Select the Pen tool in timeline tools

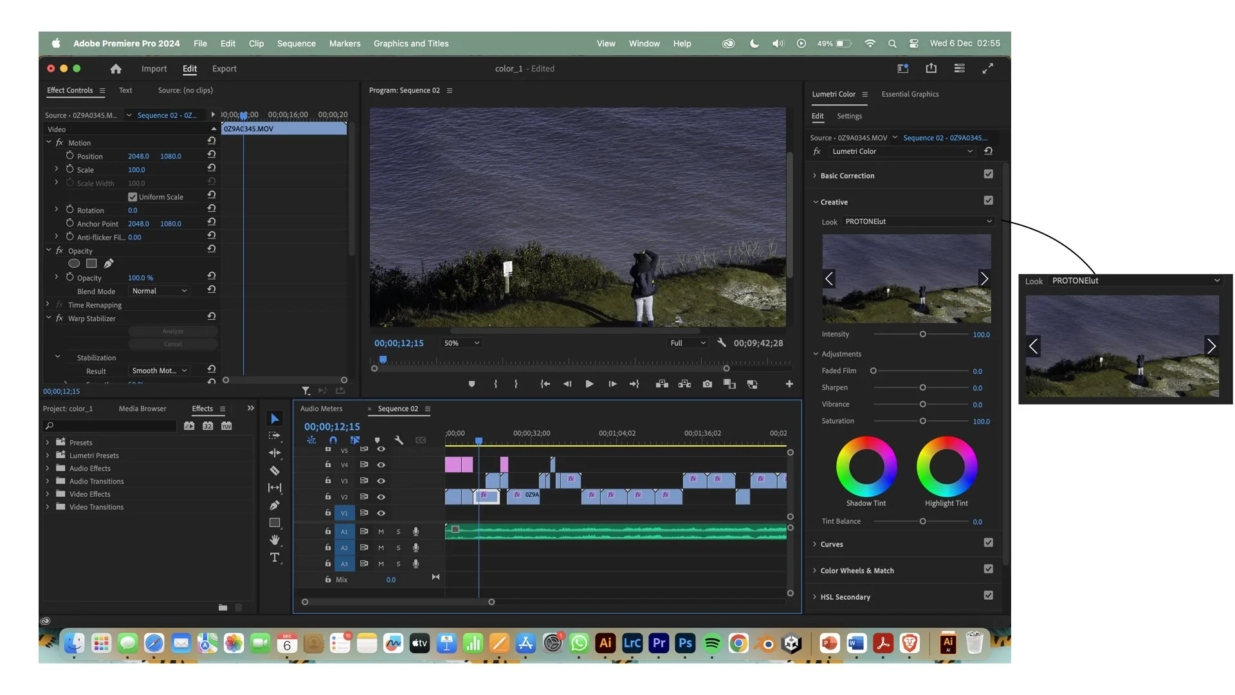pyautogui.click(x=275, y=505)
